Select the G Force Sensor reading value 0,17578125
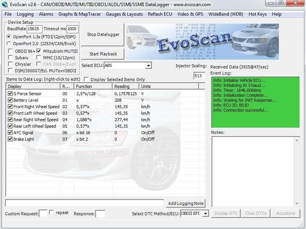The image size is (306, 229). (126, 94)
